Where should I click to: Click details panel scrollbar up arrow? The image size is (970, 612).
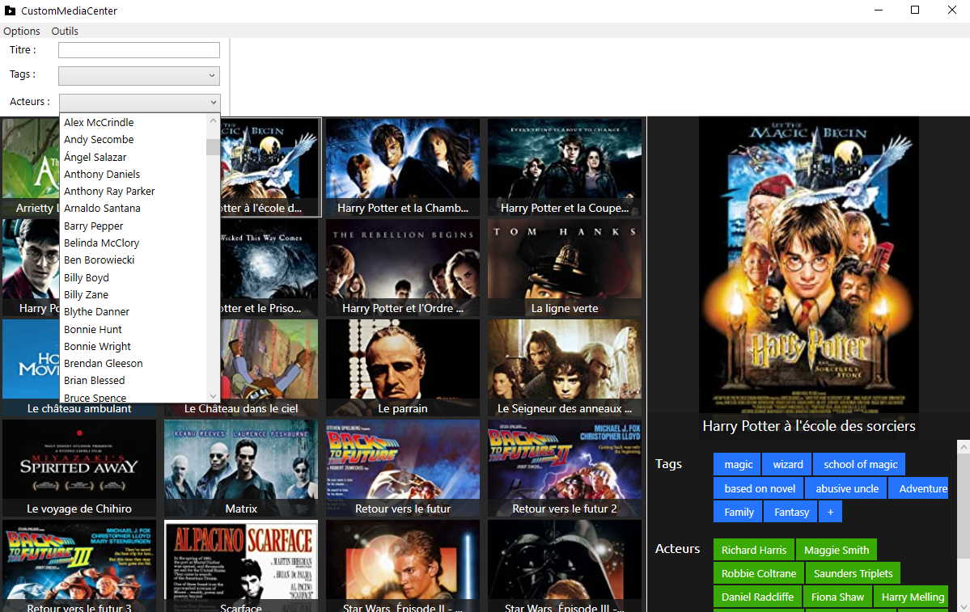[964, 446]
